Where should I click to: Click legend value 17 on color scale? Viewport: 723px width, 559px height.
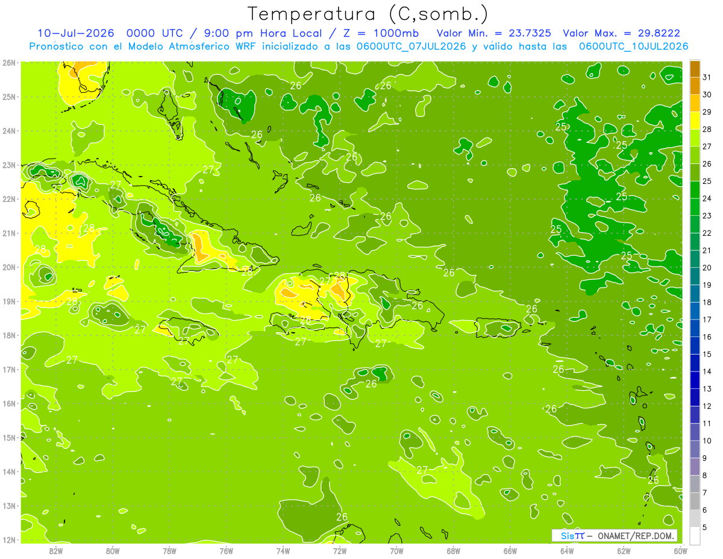point(707,320)
